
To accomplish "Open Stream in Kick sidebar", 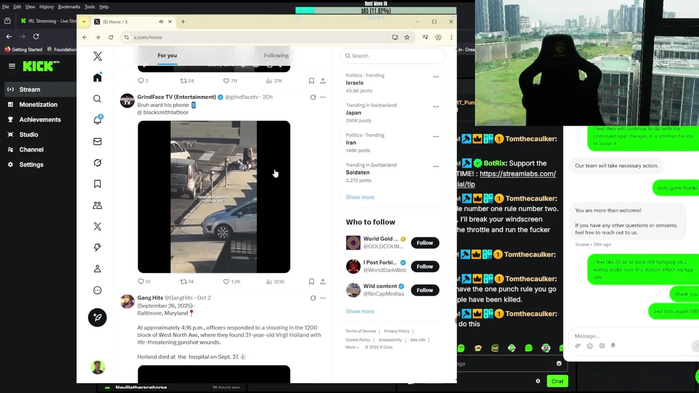I will (x=38, y=90).
